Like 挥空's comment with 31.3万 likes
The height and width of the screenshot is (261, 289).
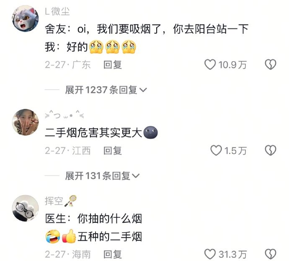tap(210, 254)
